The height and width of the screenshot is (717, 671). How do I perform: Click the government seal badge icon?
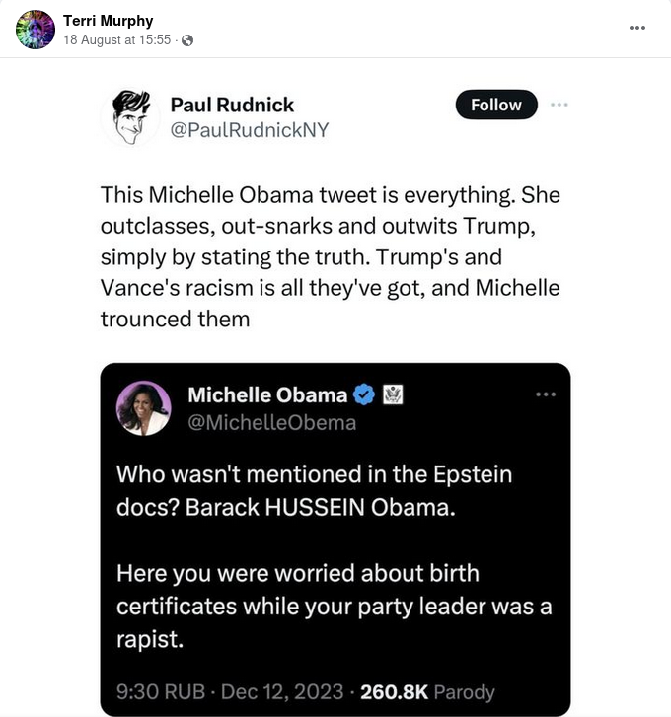click(x=394, y=395)
